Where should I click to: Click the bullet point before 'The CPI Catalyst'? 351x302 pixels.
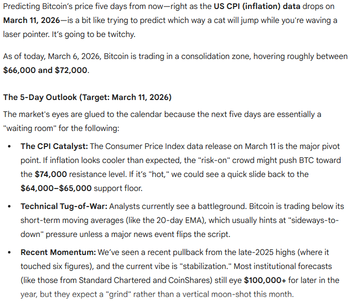pyautogui.click(x=9, y=146)
